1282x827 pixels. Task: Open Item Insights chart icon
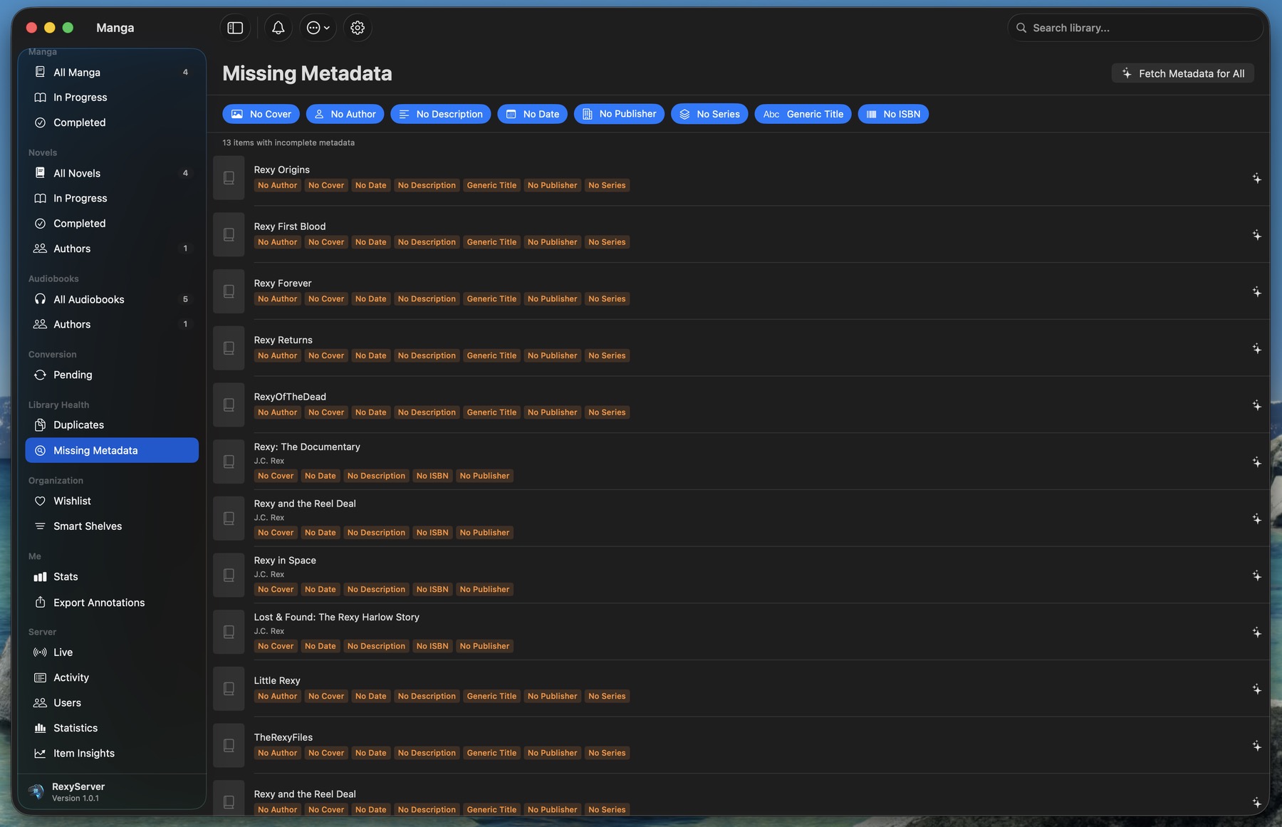pos(40,754)
